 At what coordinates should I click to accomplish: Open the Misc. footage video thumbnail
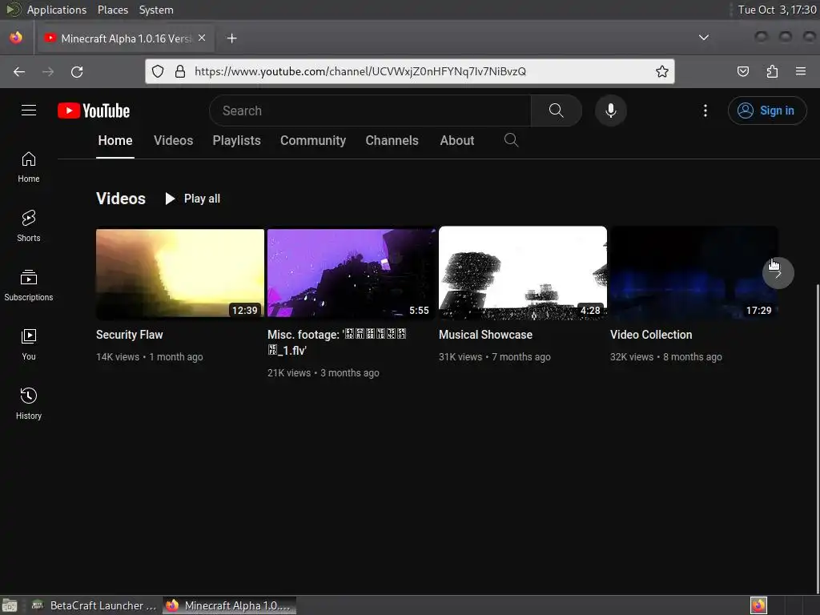pyautogui.click(x=352, y=273)
